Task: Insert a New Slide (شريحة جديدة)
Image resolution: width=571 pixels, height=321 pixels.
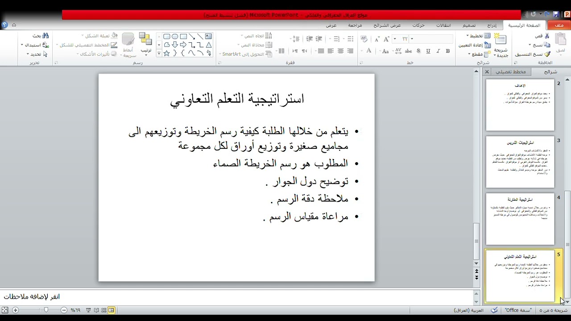Action: click(x=501, y=46)
